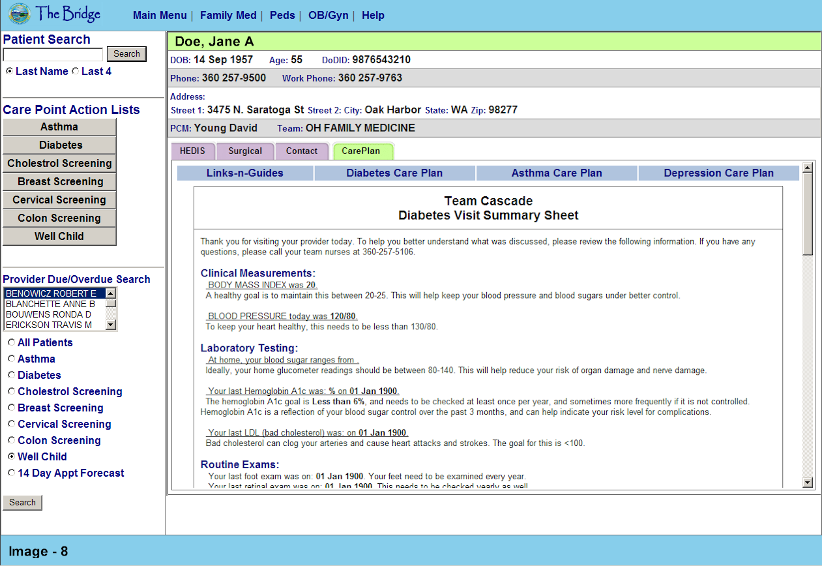Click the Provider Due/Overdue Search heading
Viewport: 822px width, 566px height.
point(77,279)
